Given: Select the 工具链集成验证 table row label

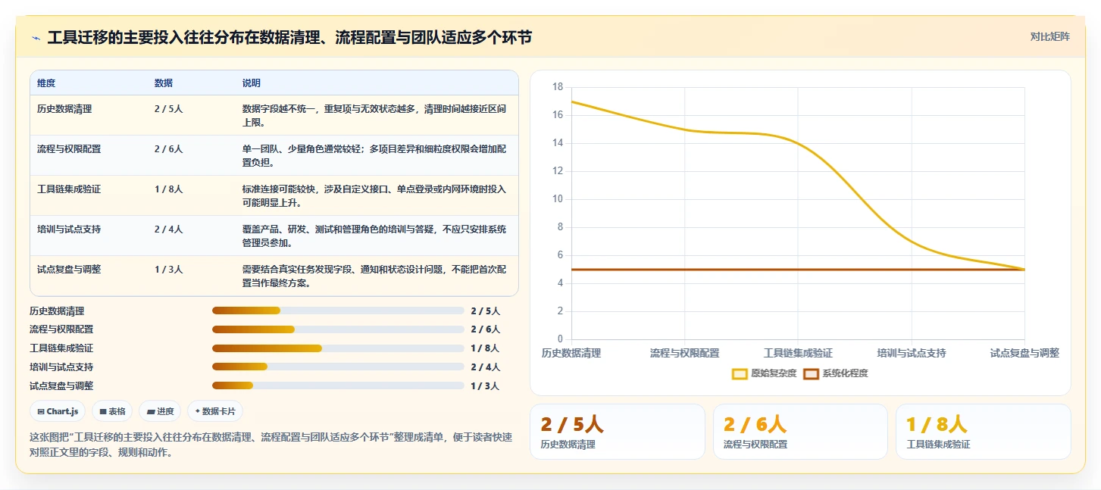Looking at the screenshot, I should (x=69, y=189).
